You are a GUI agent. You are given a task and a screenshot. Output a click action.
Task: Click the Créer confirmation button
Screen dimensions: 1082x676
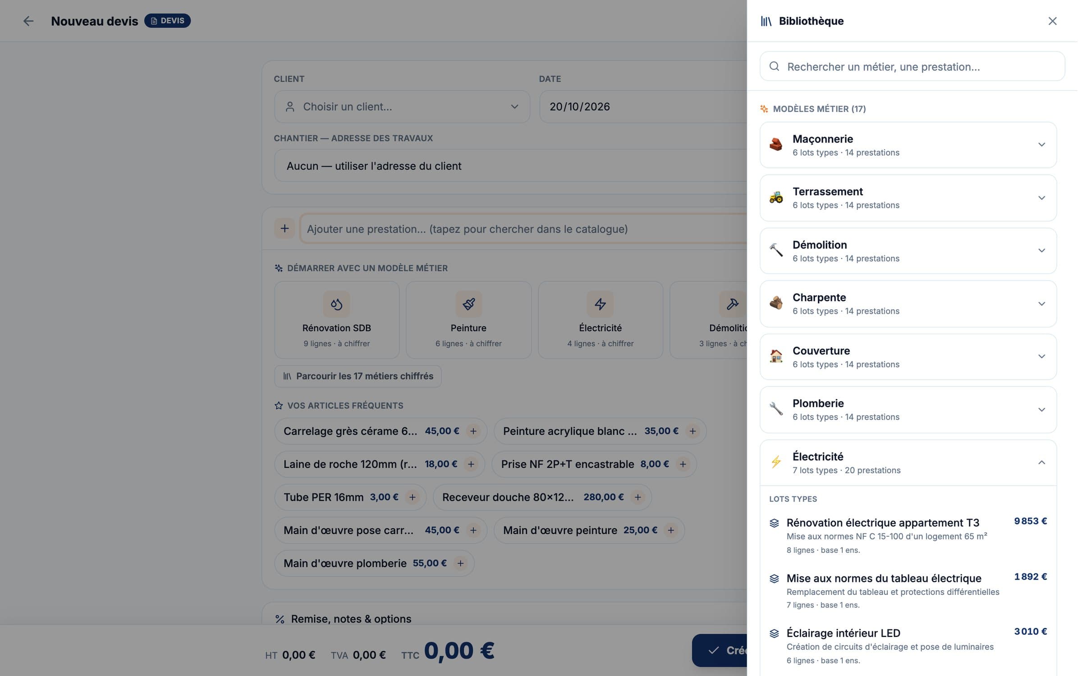pyautogui.click(x=720, y=650)
